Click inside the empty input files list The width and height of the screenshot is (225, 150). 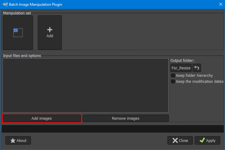(x=85, y=85)
